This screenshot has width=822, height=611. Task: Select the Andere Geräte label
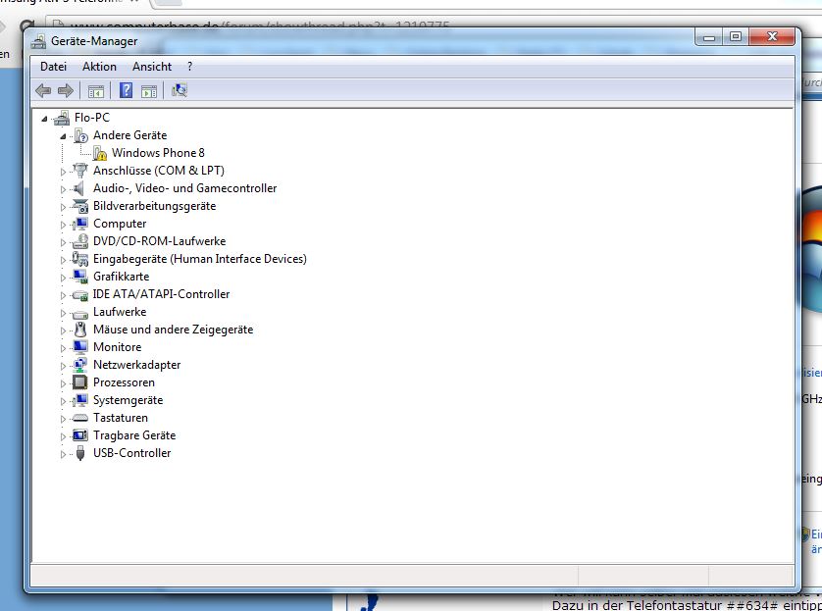(130, 135)
